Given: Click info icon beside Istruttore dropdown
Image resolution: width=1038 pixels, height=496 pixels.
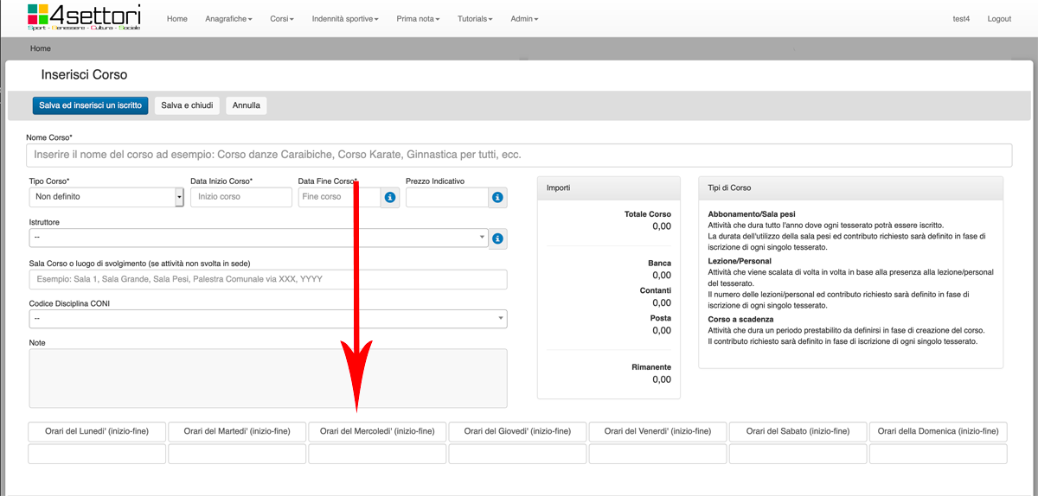Looking at the screenshot, I should click(x=497, y=238).
